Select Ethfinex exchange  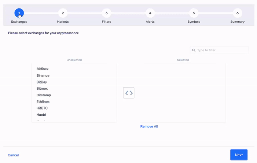point(43,102)
